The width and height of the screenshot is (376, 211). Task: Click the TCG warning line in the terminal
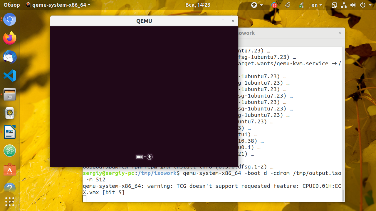[212, 189]
